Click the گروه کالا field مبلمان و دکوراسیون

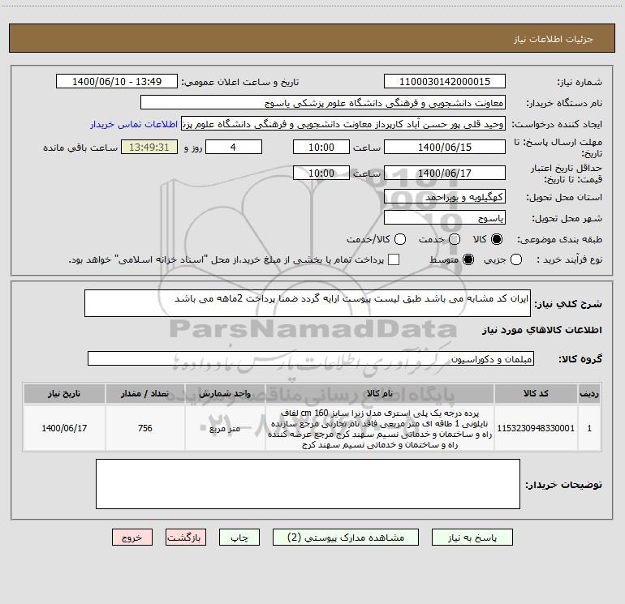(311, 358)
